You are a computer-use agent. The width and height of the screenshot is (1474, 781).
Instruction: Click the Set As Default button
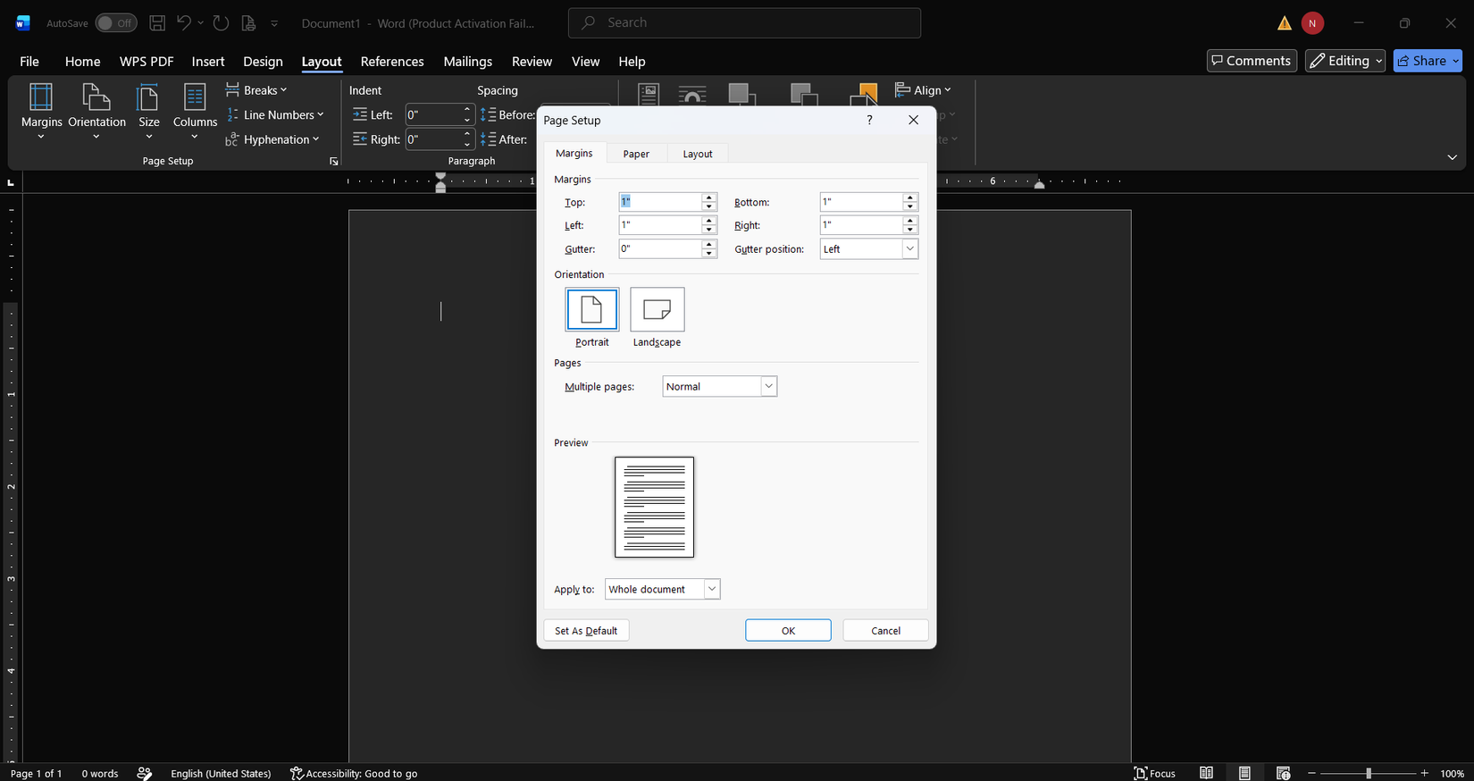click(x=586, y=630)
